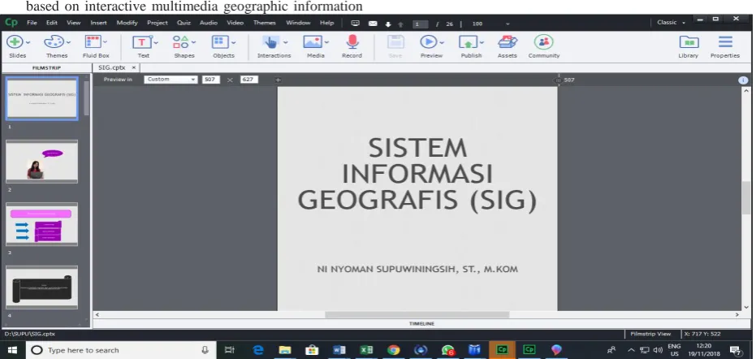756x359 pixels.
Task: Open the Assets icon
Action: [x=508, y=42]
